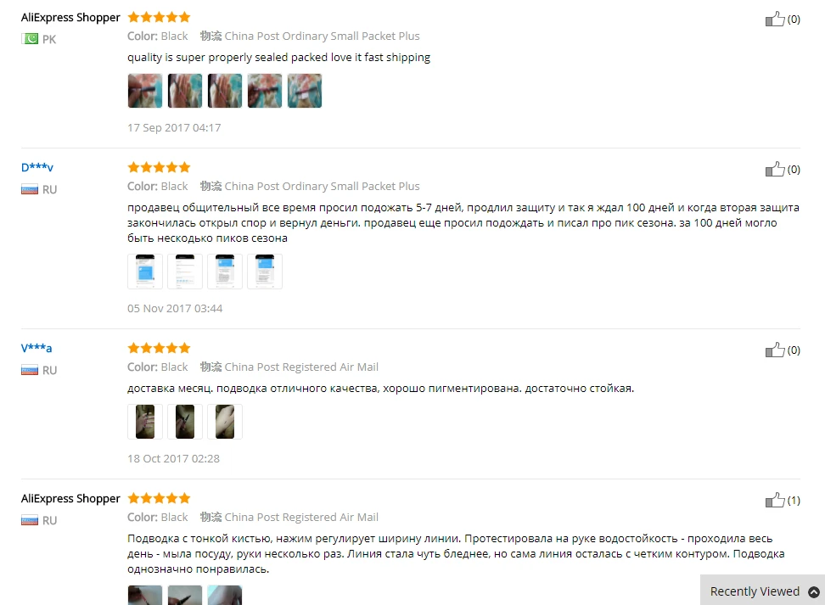Give thumbs-up to V***a's review

pyautogui.click(x=774, y=350)
